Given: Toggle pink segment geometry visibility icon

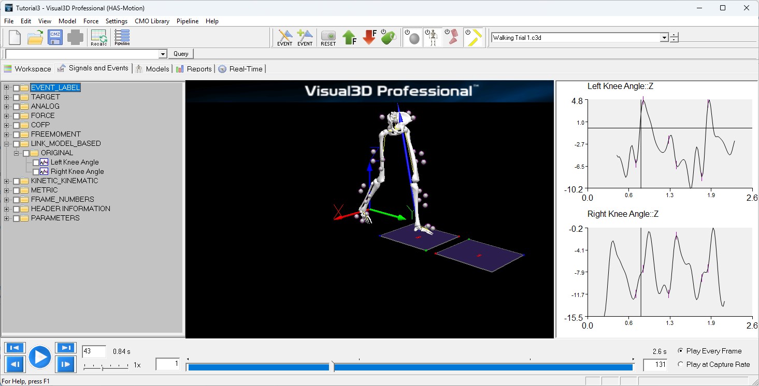Looking at the screenshot, I should [x=452, y=38].
